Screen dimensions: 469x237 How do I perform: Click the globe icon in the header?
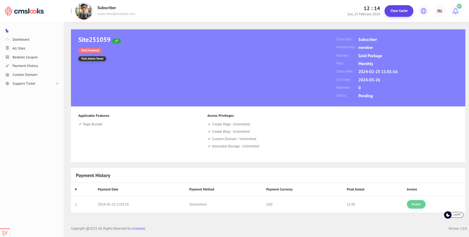pos(423,11)
